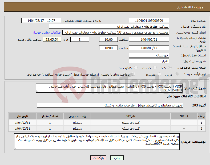Screen dimensions: 210x165
Task: Click the announcement date field 1404/02/17 - 10:07
Action: click(41, 21)
